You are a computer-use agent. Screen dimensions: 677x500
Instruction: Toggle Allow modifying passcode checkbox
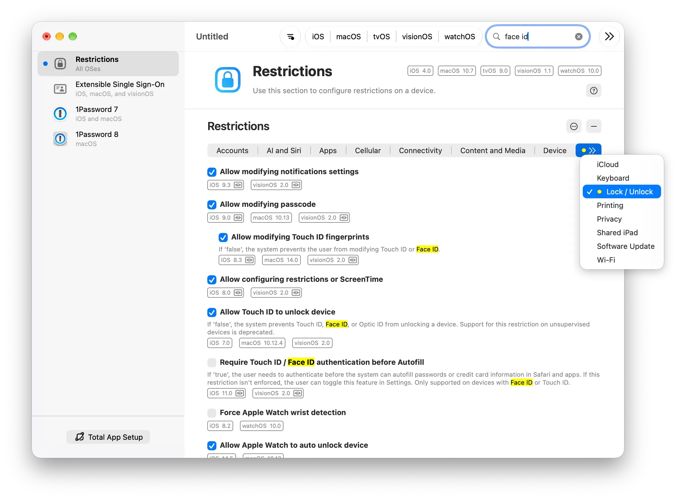[x=212, y=205]
